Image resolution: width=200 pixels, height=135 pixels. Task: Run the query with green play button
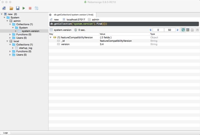pos(24,8)
